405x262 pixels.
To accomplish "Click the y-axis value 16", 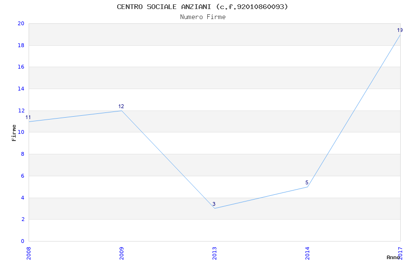I will [x=21, y=67].
